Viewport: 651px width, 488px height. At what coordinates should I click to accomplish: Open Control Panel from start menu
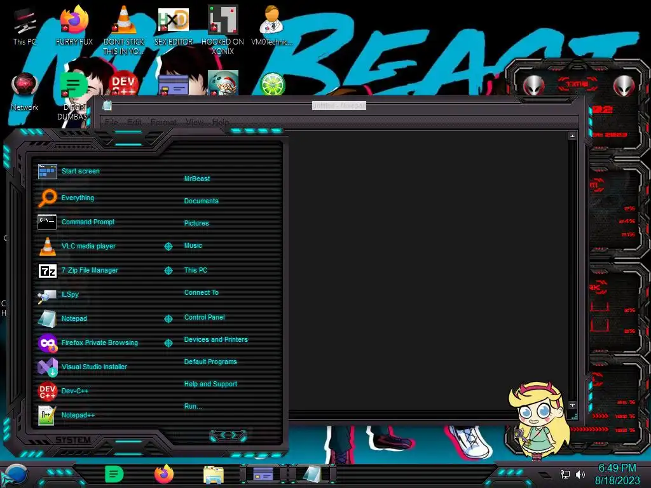tap(204, 317)
